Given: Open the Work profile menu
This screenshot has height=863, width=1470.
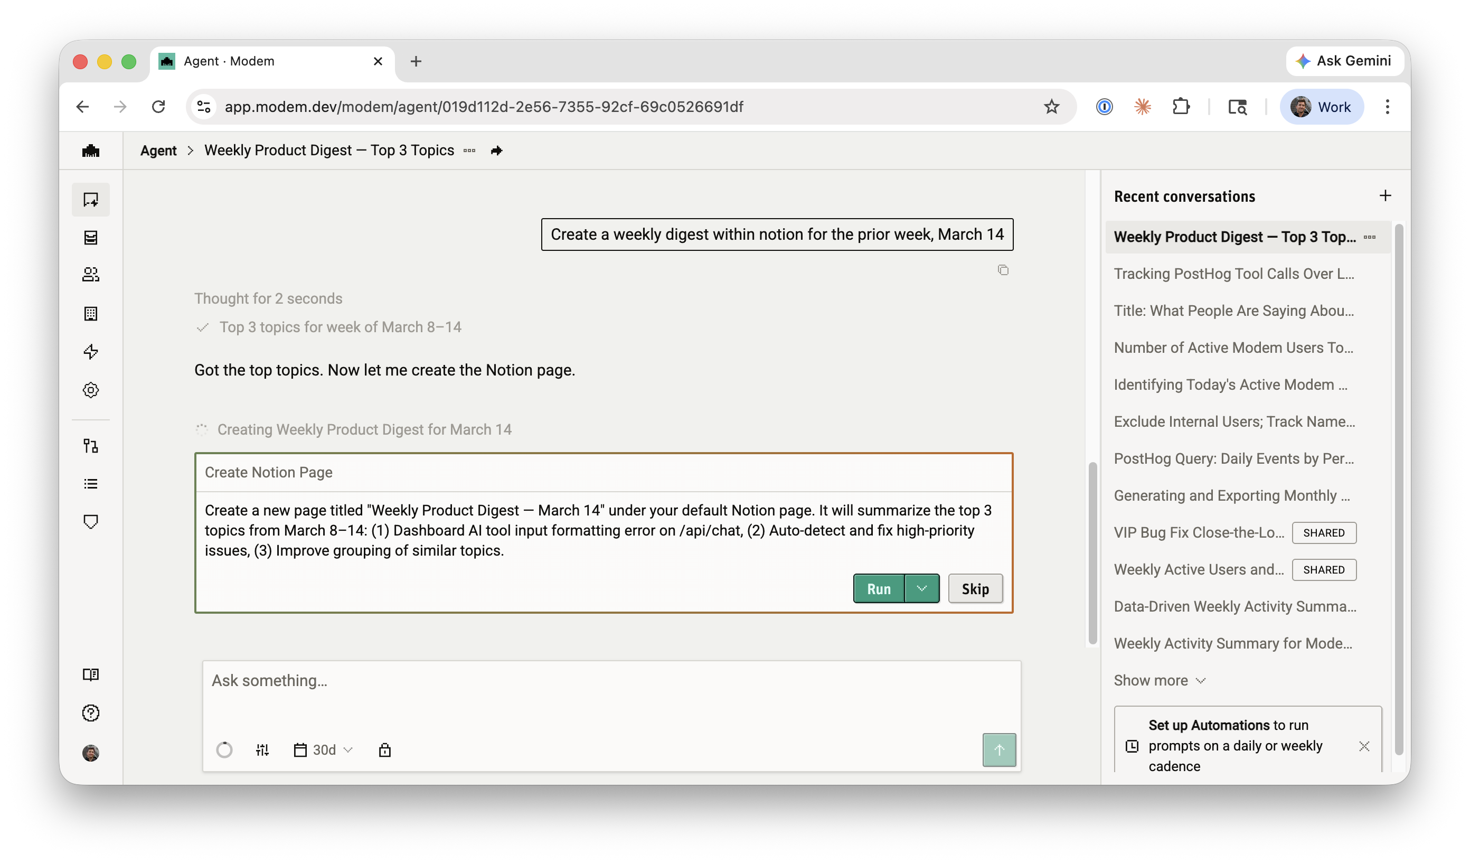Looking at the screenshot, I should coord(1321,107).
